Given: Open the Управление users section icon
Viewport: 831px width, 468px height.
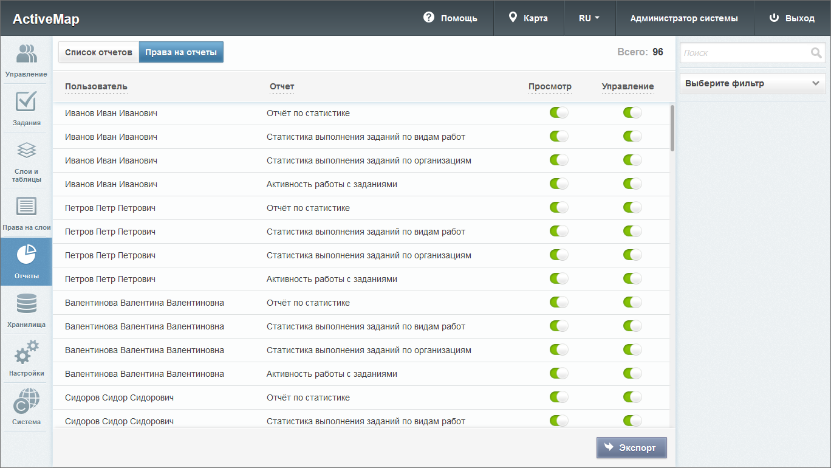Looking at the screenshot, I should pyautogui.click(x=26, y=54).
